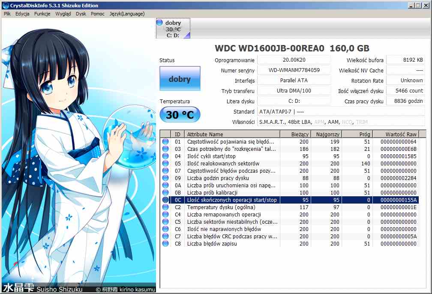Click status orb for attribute C6 row
This screenshot has width=432, height=294.
tap(165, 229)
